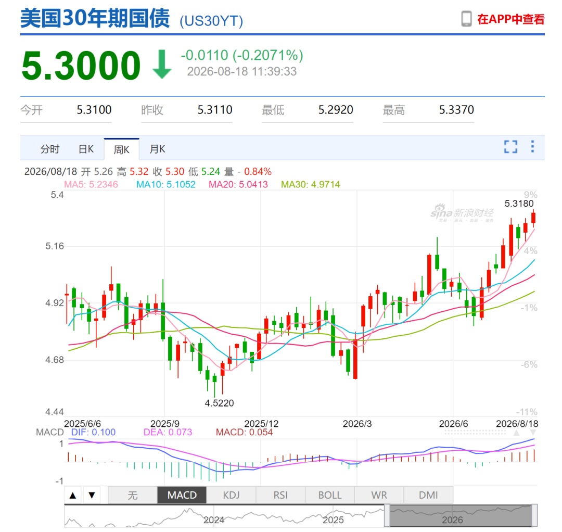
Task: Click the MA10: 5.1052 legend label
Action: point(166,184)
